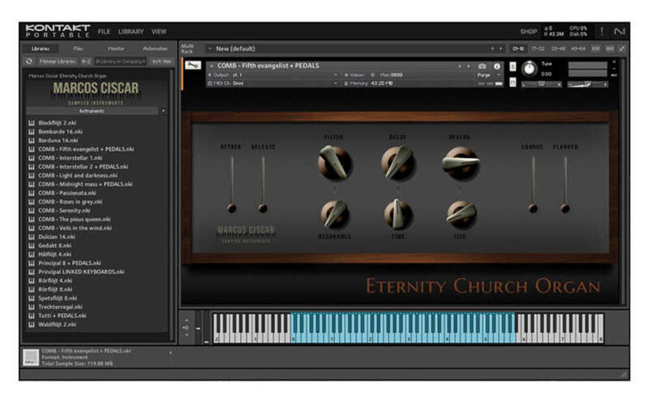Image resolution: width=649 pixels, height=401 pixels.
Task: Open the instrument name dropdown arrow
Action: [x=212, y=66]
